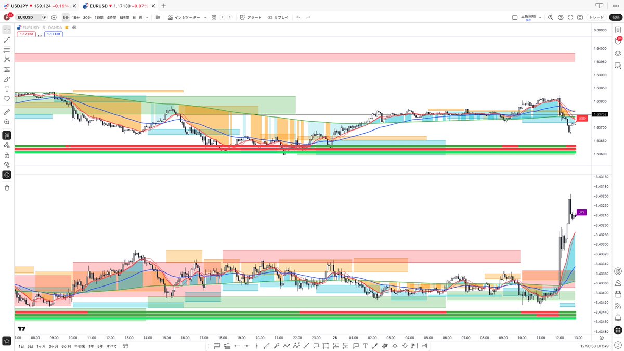Switch to layout preset 1

(222, 17)
